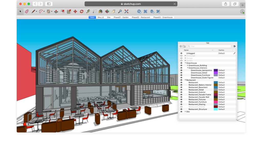262x144 pixels.
Task: Show the hidden Garage tag folder
Action: tap(181, 58)
